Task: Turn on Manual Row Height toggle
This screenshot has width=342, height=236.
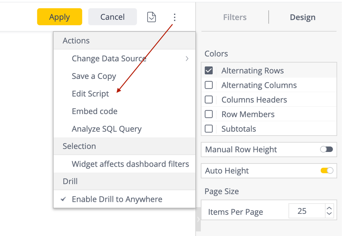Action: coord(326,150)
